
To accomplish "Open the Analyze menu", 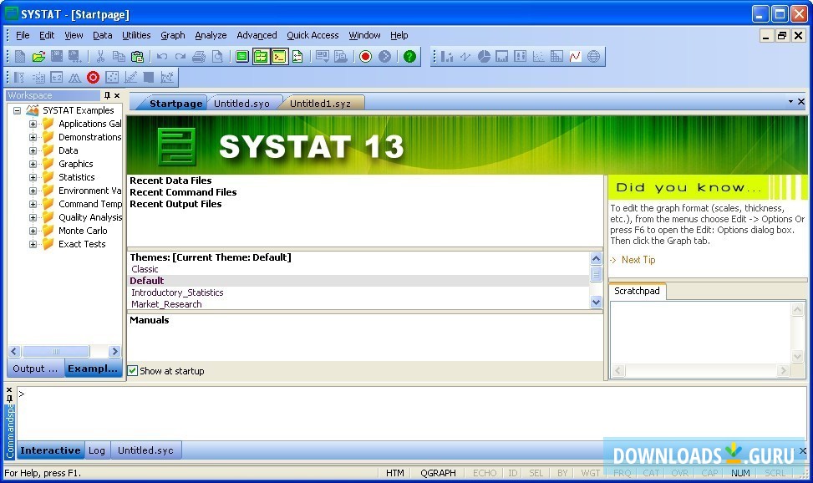I will coord(211,35).
